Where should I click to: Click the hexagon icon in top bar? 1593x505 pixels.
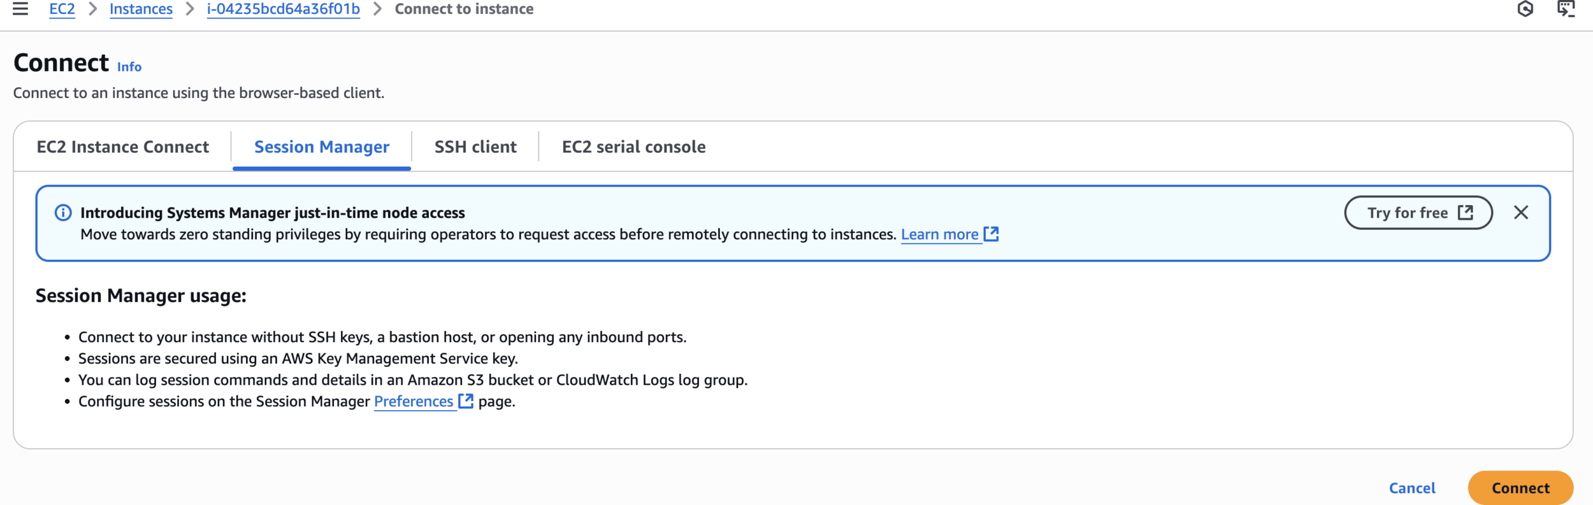click(1525, 9)
